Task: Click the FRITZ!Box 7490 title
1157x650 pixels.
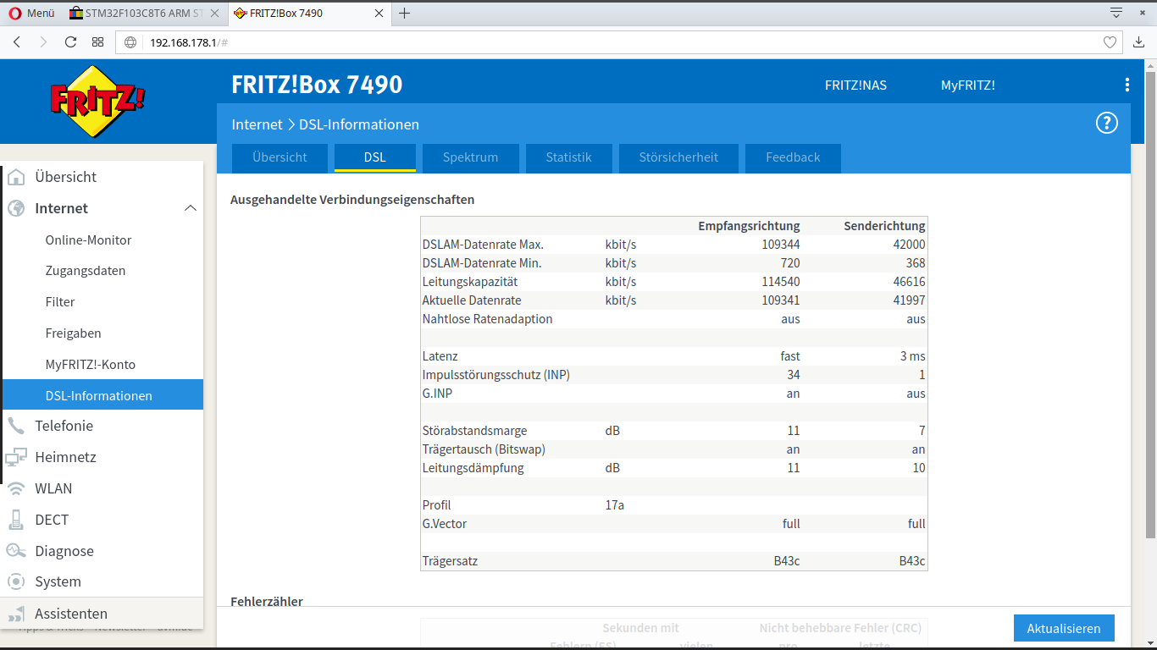Action: point(317,85)
